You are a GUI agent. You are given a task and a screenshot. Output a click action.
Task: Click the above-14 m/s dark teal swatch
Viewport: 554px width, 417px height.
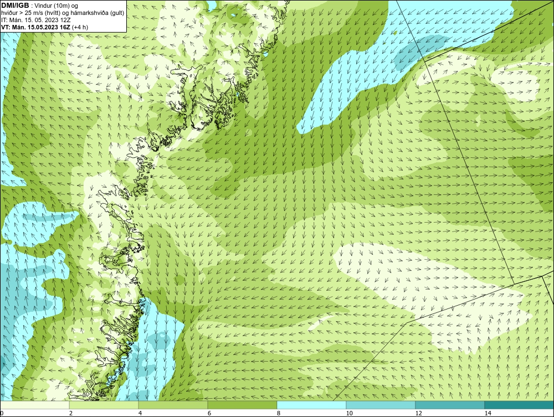[x=520, y=405]
